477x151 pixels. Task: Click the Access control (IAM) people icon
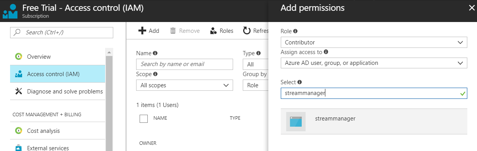[18, 74]
